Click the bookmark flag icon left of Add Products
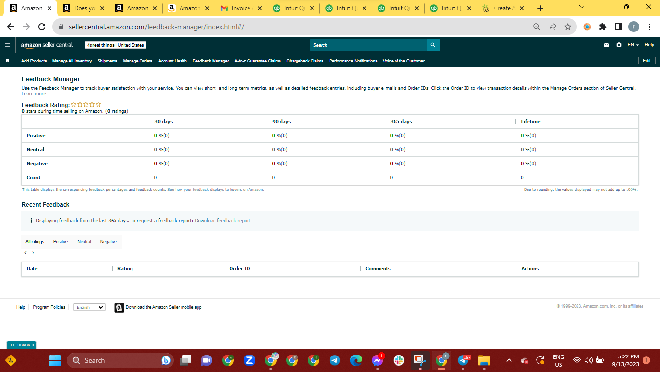This screenshot has height=372, width=660. [x=7, y=61]
